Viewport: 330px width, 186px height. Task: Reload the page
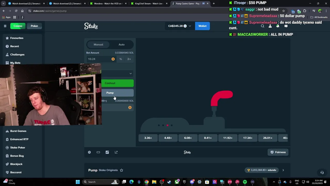pyautogui.click(x=16, y=11)
